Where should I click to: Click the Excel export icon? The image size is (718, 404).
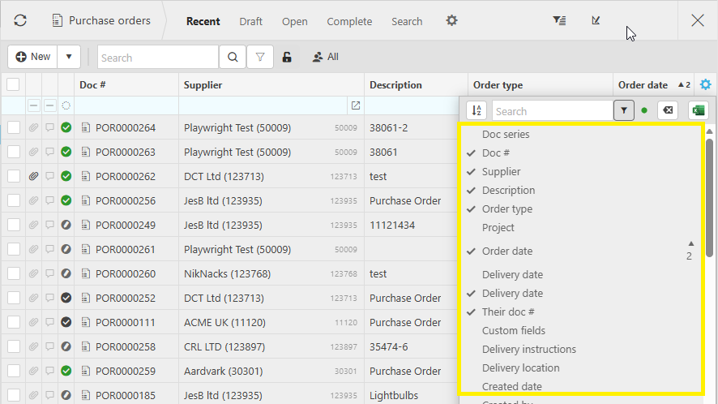pyautogui.click(x=698, y=110)
